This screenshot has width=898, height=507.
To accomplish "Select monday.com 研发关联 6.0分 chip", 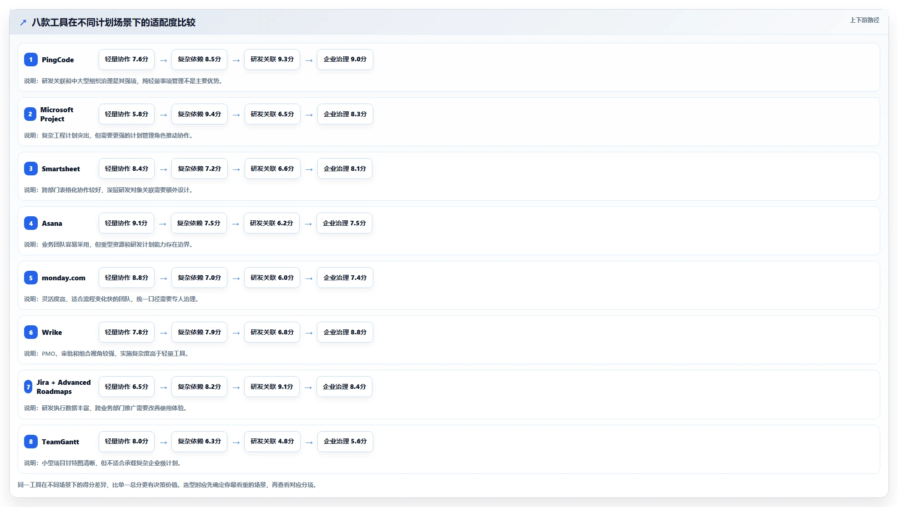I will (272, 278).
